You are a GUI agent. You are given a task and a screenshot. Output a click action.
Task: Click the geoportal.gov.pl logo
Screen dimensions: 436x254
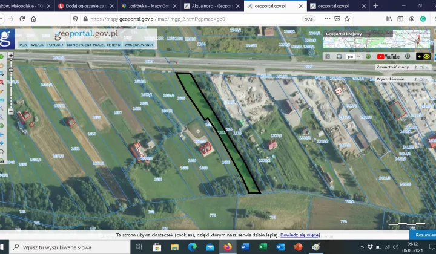(86, 34)
